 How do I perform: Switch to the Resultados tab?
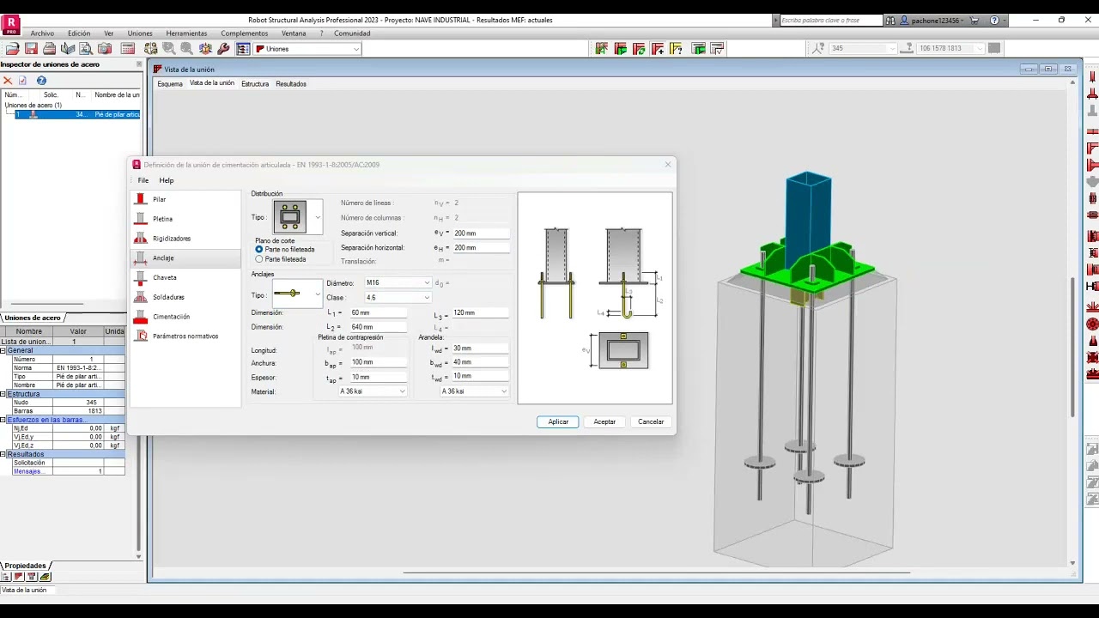pyautogui.click(x=291, y=84)
